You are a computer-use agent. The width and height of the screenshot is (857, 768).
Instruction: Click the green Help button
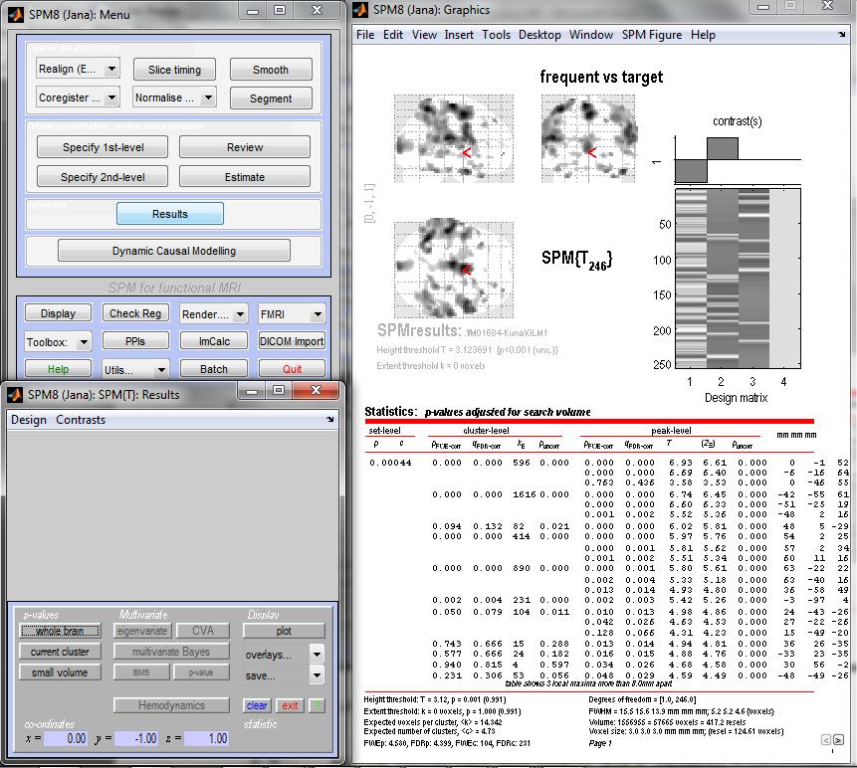coord(58,369)
